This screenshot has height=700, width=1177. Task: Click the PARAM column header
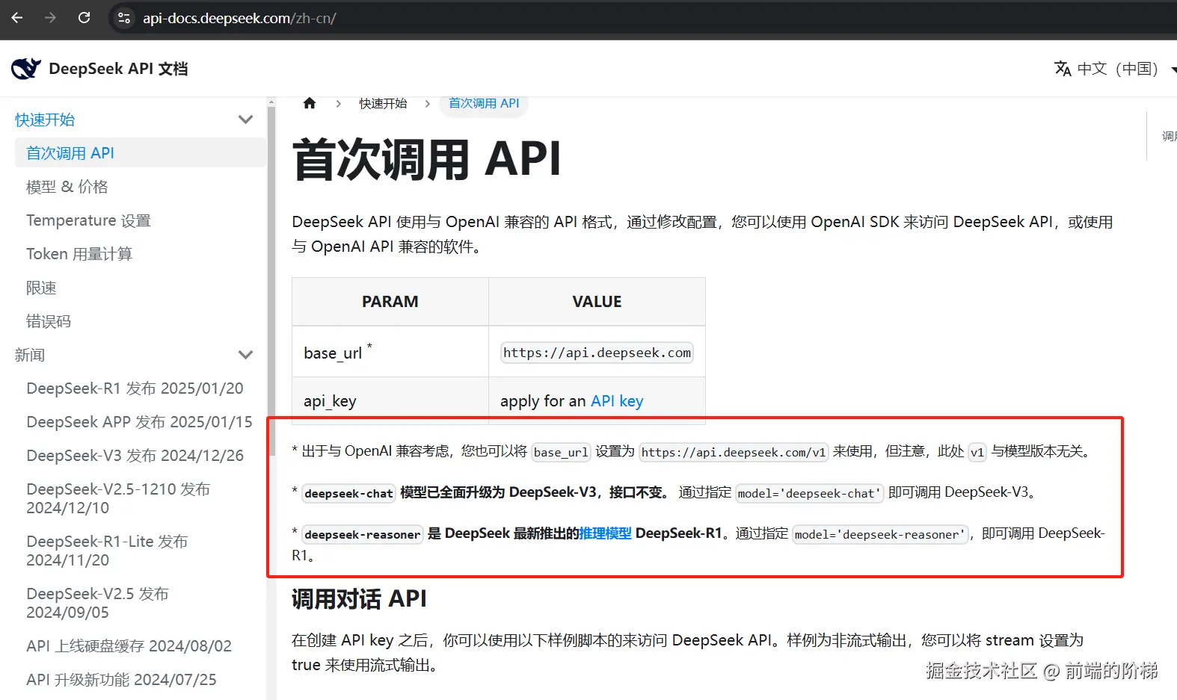pyautogui.click(x=390, y=302)
